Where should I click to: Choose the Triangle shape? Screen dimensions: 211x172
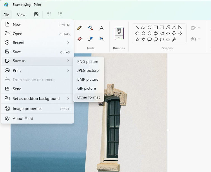click(x=174, y=27)
